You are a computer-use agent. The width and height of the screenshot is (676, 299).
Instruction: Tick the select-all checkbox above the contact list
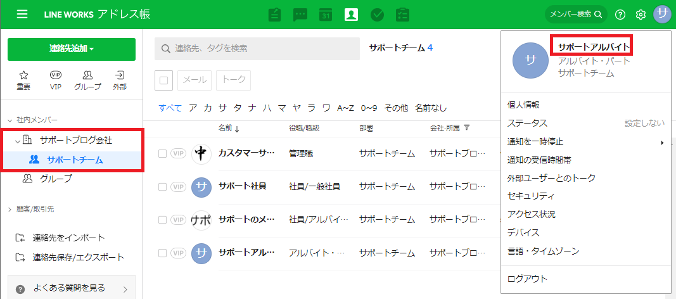(164, 80)
